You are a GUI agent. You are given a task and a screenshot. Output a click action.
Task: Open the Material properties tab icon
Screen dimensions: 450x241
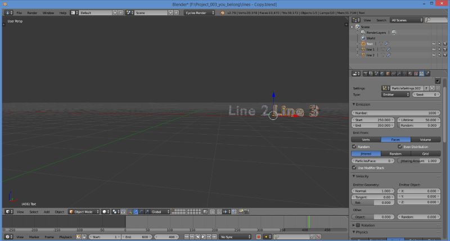410,74
